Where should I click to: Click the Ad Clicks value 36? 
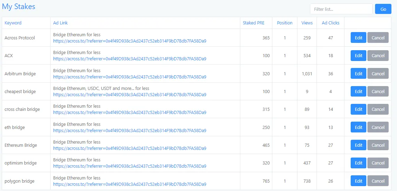click(330, 74)
